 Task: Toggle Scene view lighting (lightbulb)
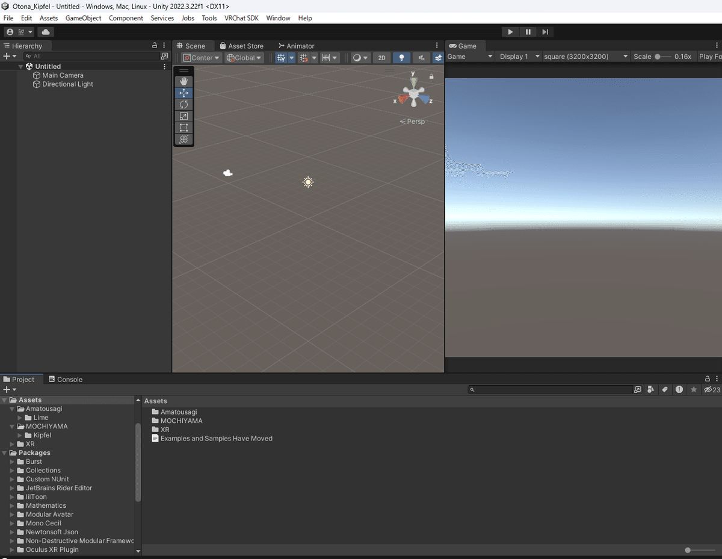(x=401, y=58)
